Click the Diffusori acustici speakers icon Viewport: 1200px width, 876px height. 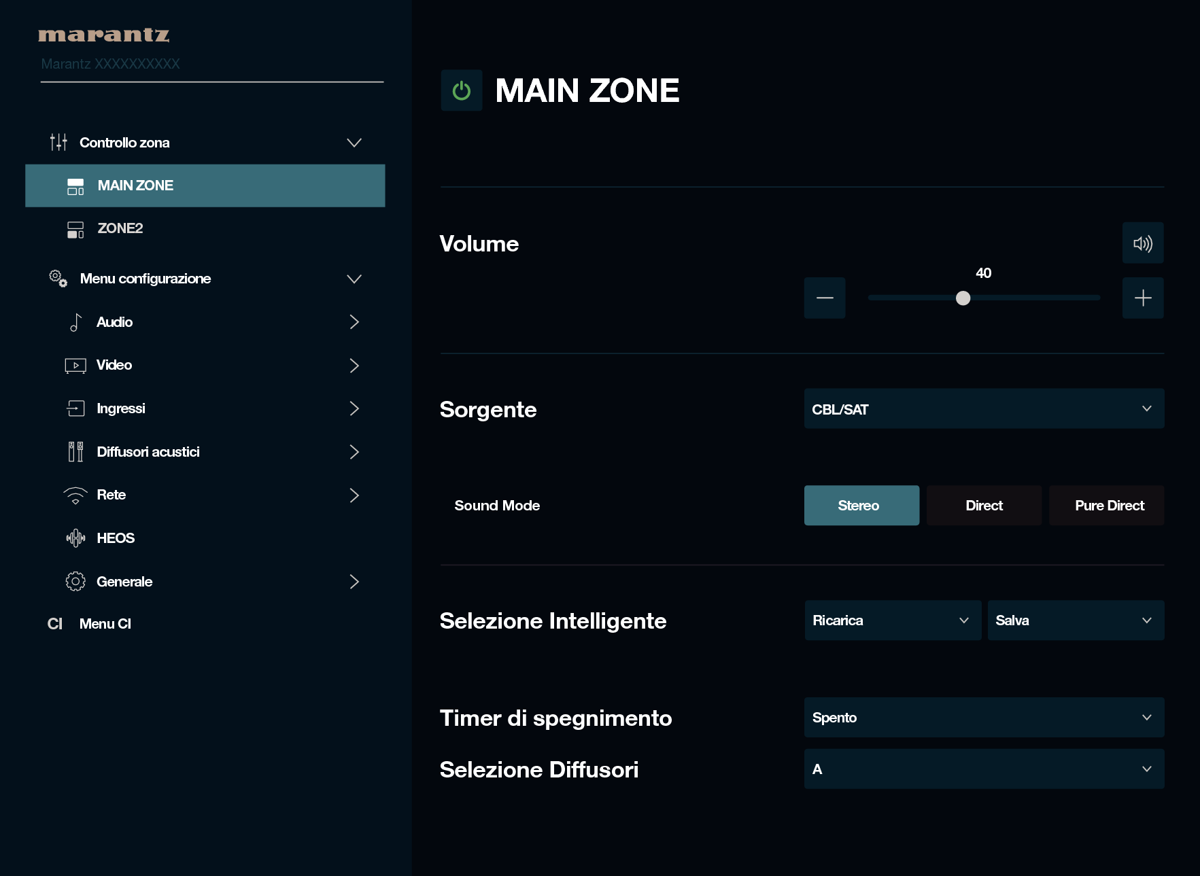[x=75, y=452]
